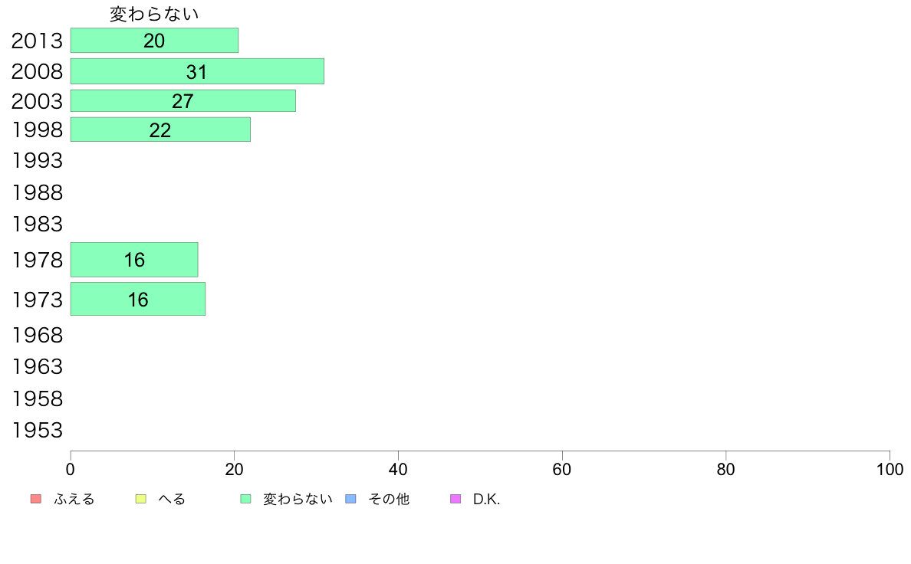Click the 1953 year axis label

click(x=37, y=431)
